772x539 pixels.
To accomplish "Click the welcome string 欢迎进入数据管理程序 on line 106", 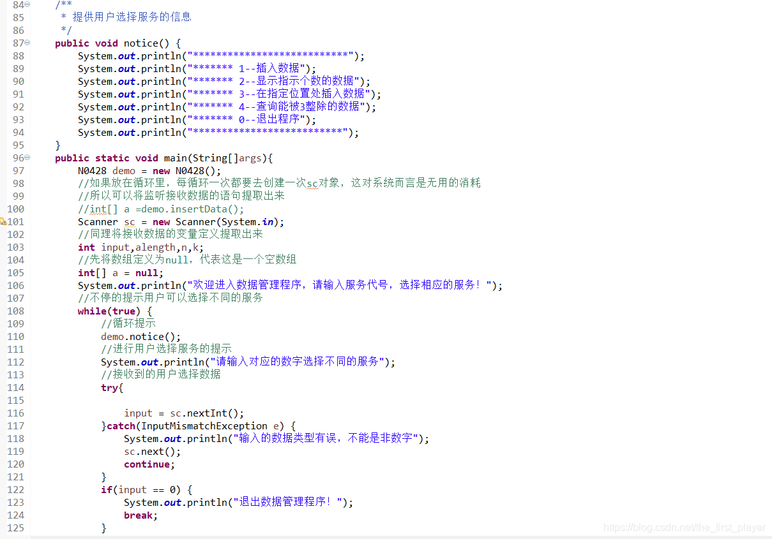I will pyautogui.click(x=339, y=285).
